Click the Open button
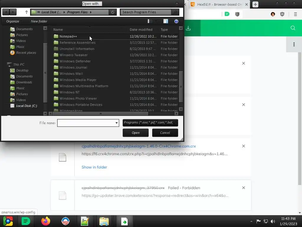Viewport: 302px width, 227px height. pyautogui.click(x=136, y=133)
